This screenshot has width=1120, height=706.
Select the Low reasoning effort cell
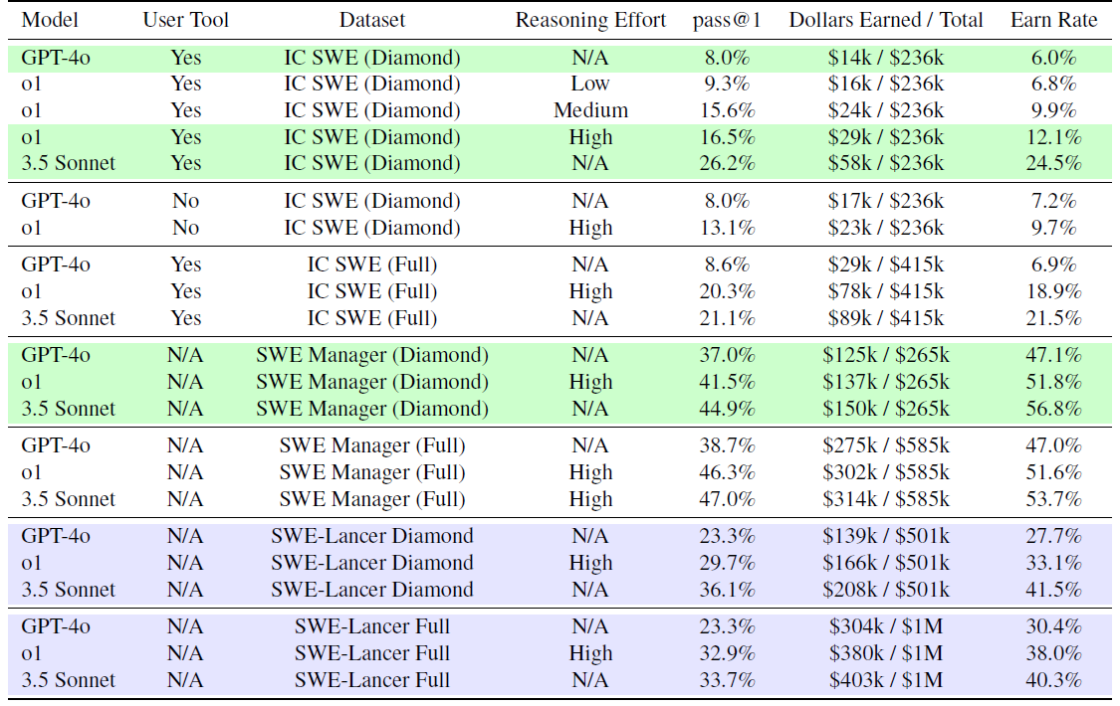tap(590, 84)
